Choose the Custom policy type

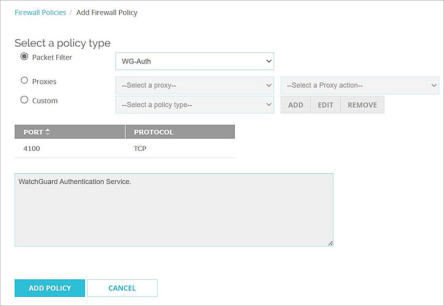tap(24, 101)
